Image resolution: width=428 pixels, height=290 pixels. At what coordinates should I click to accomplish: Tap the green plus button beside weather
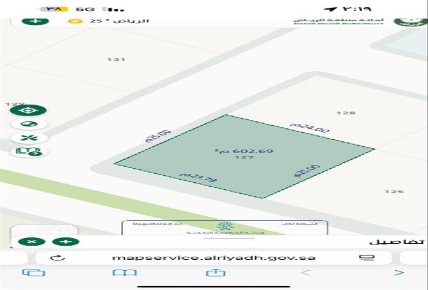point(35,21)
